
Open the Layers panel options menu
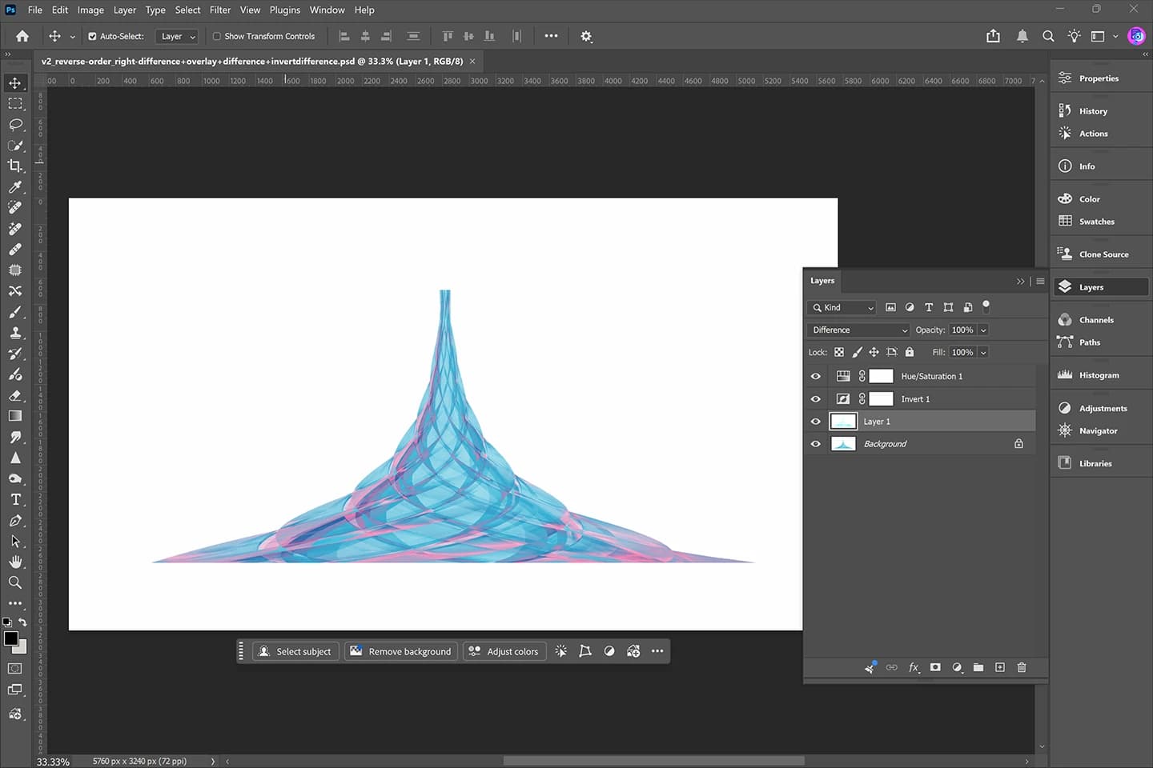coord(1040,281)
